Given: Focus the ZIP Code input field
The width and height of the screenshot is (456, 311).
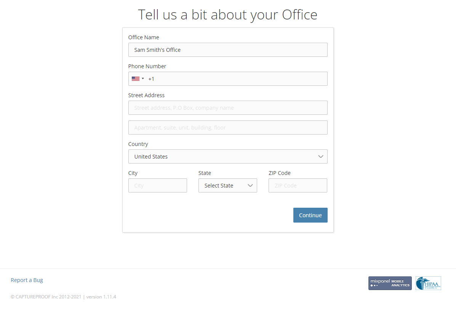Looking at the screenshot, I should tap(298, 186).
